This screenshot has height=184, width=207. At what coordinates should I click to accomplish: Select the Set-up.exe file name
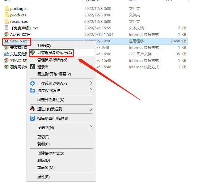click(x=19, y=41)
